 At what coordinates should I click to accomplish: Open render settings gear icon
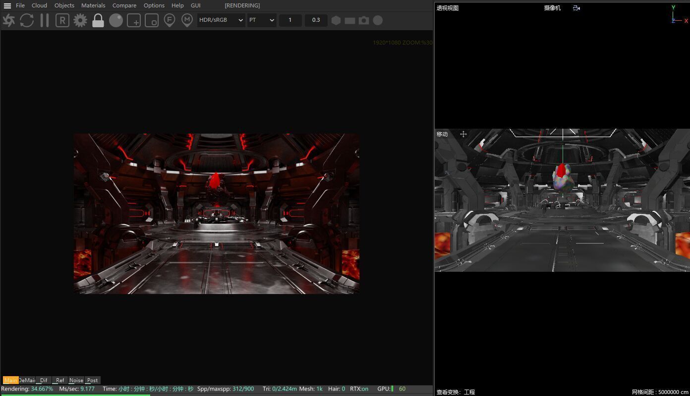pos(80,20)
